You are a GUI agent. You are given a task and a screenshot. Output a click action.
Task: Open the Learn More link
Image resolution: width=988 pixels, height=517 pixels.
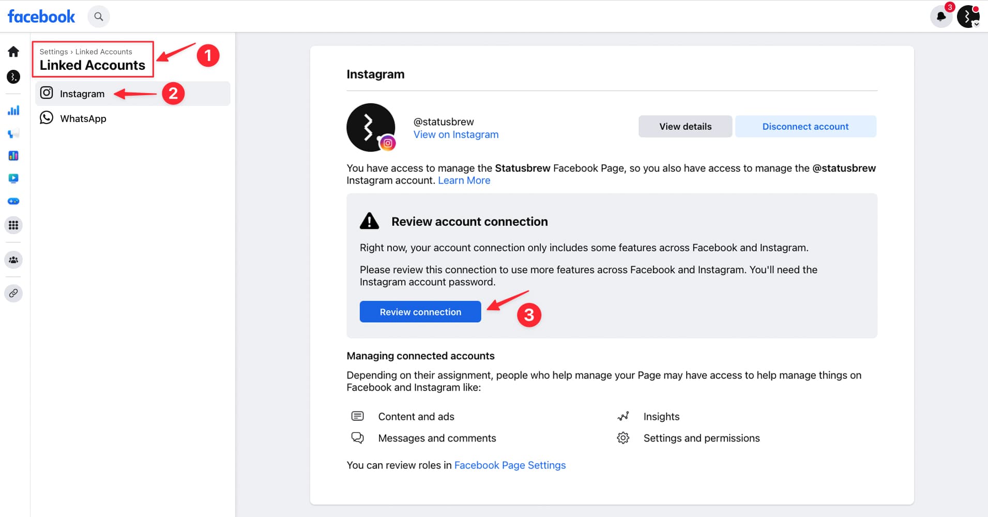coord(464,180)
